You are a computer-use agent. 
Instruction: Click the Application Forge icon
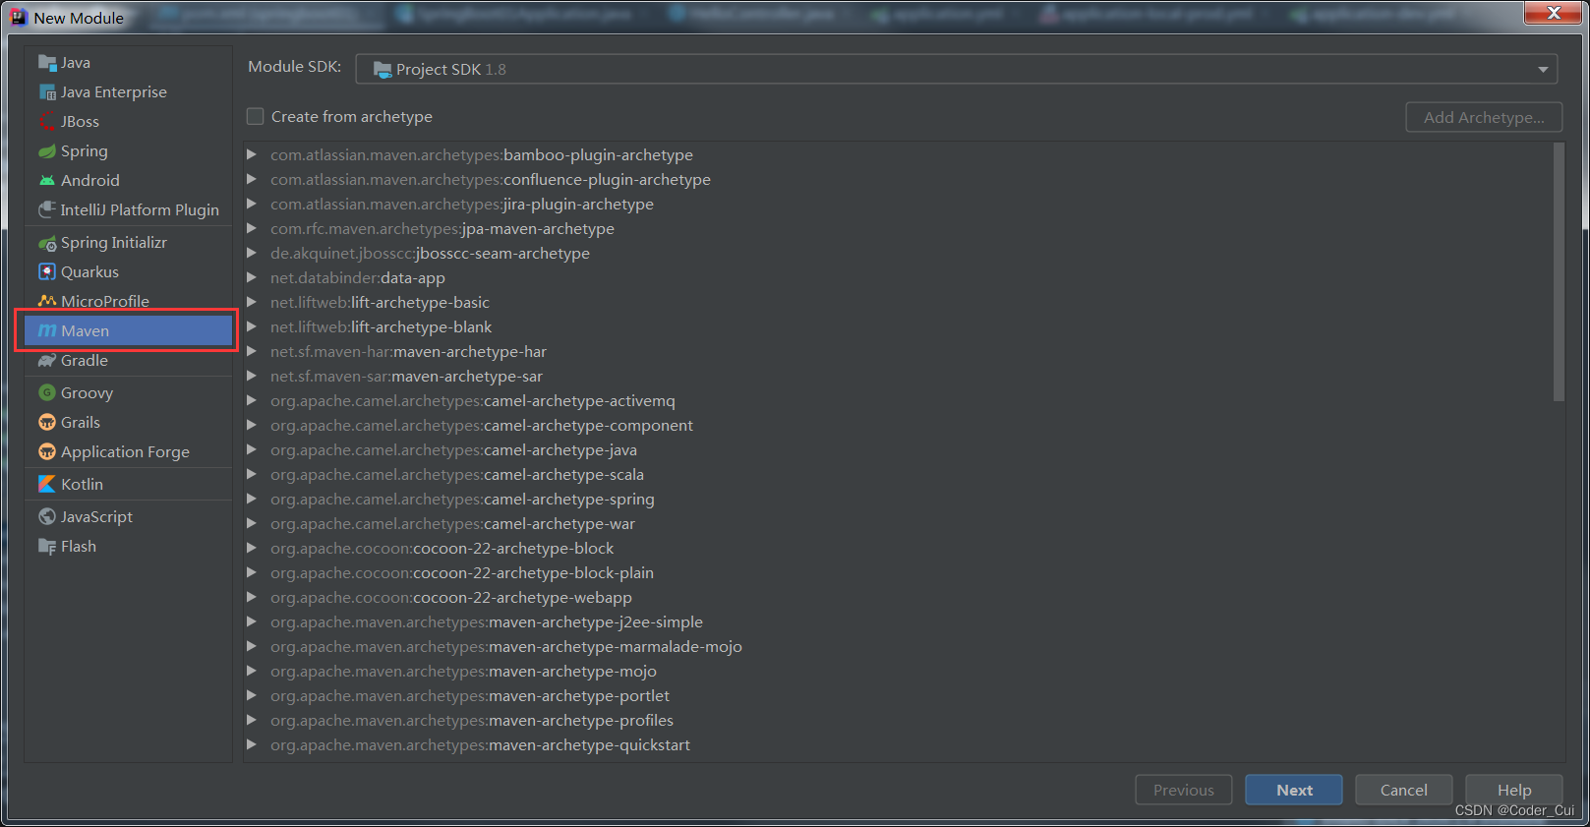(x=47, y=452)
